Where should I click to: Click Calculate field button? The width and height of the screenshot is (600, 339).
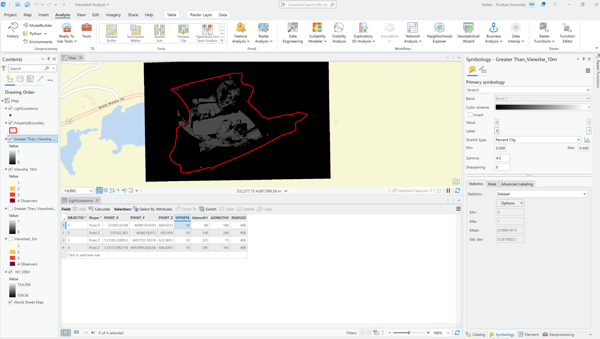pos(100,209)
